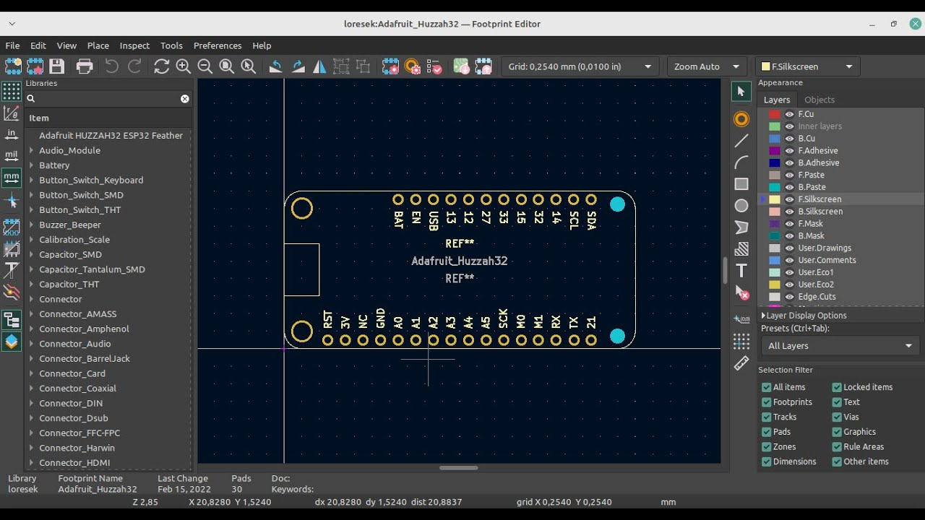Uncheck the Vias selection filter
This screenshot has width=925, height=520.
pos(838,417)
